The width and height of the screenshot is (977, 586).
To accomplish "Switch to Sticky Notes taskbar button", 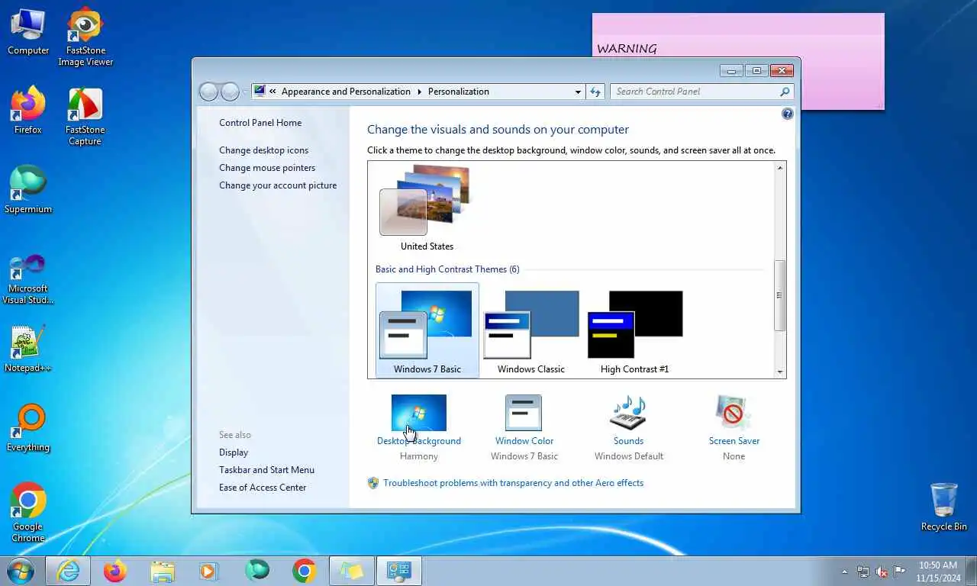I will (352, 571).
